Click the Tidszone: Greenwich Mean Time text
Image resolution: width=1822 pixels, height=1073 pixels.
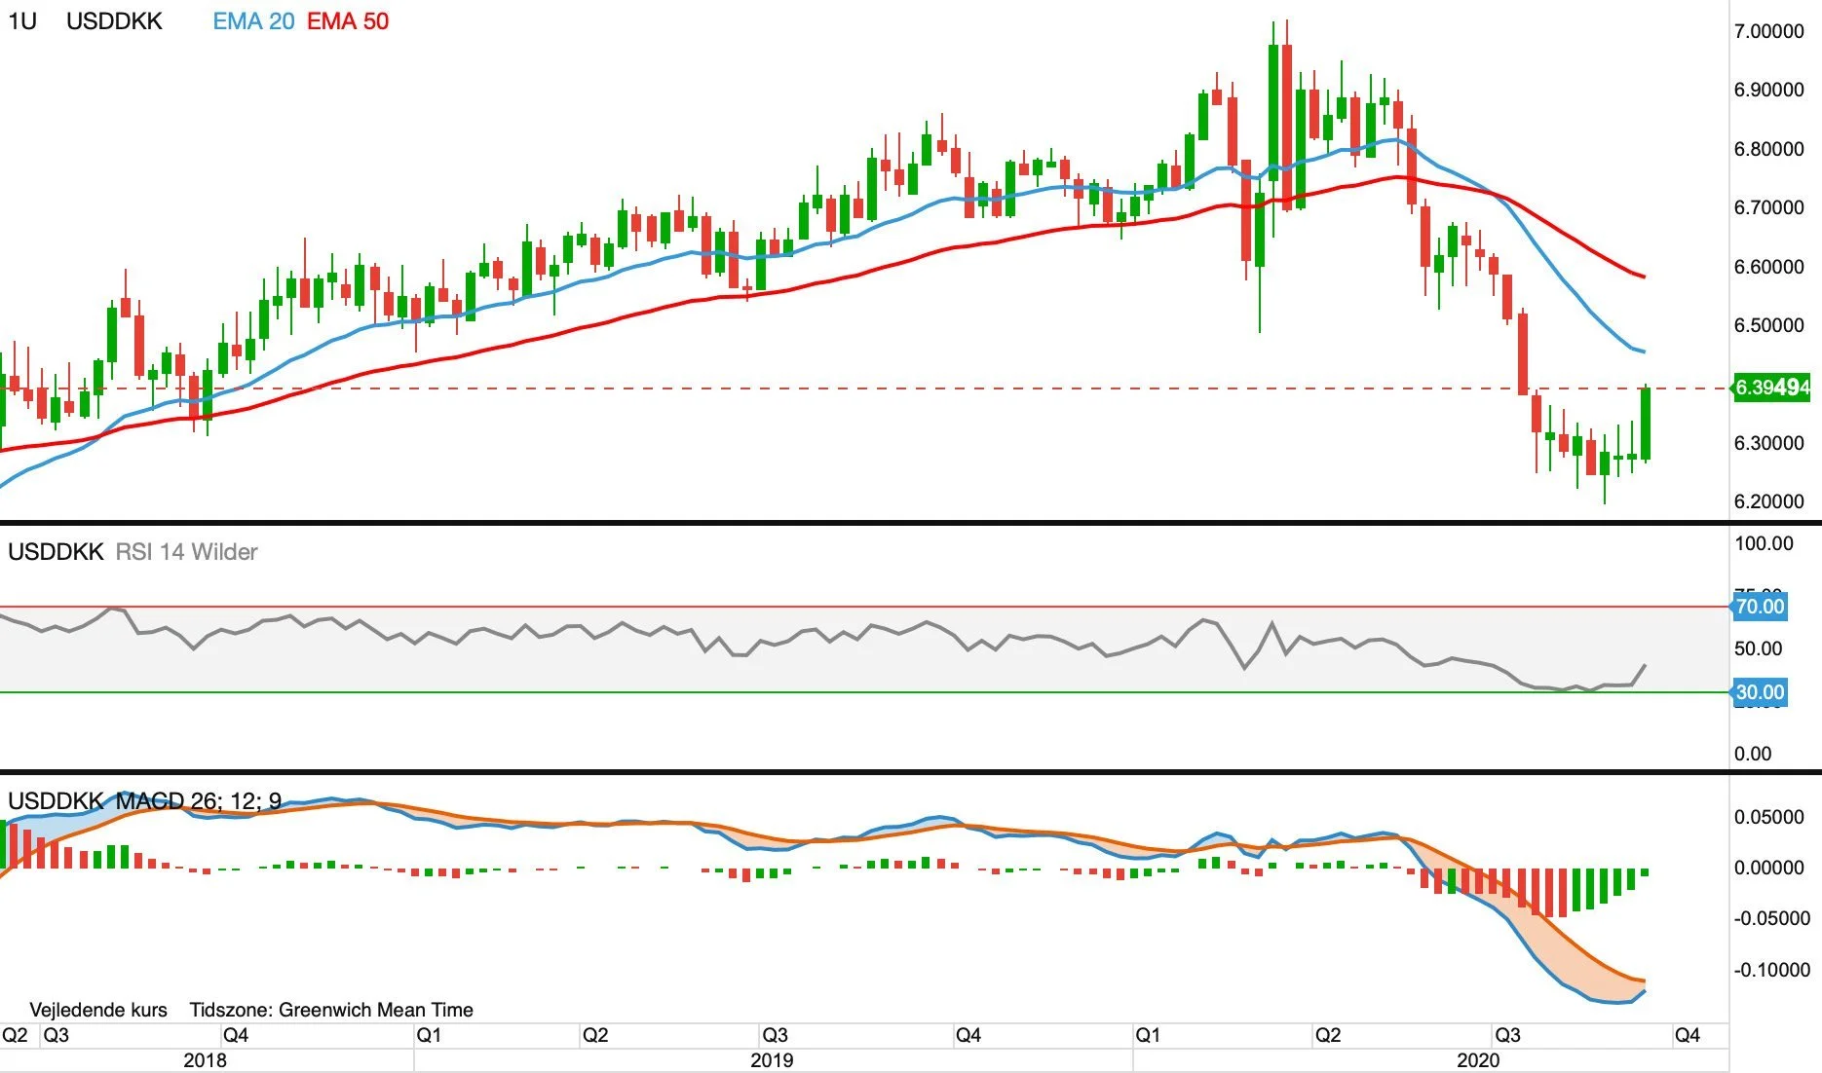(331, 1010)
